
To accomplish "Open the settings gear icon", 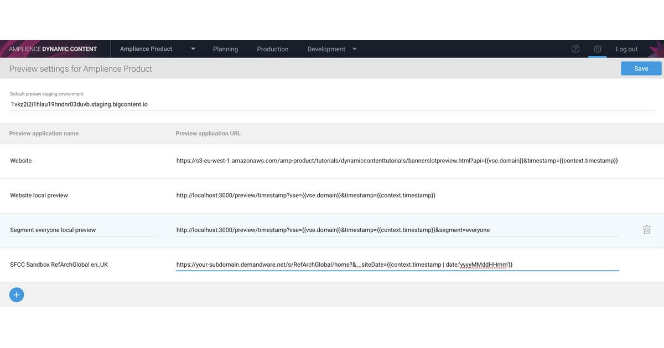I will 598,49.
